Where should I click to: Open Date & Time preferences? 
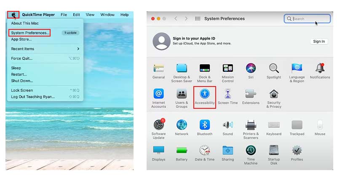205,153
